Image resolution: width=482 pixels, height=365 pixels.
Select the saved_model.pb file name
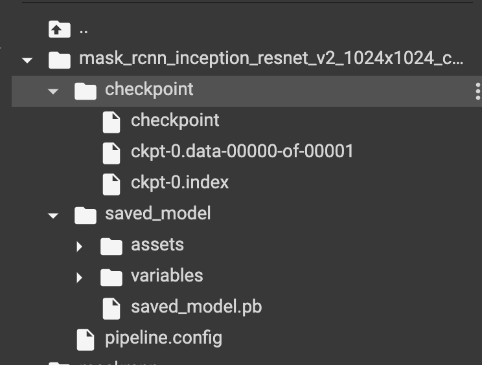196,307
